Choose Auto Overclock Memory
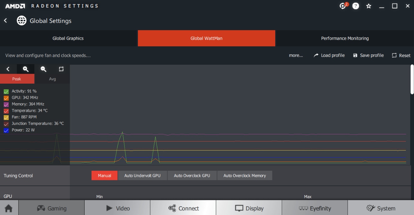The image size is (414, 215). click(x=245, y=176)
